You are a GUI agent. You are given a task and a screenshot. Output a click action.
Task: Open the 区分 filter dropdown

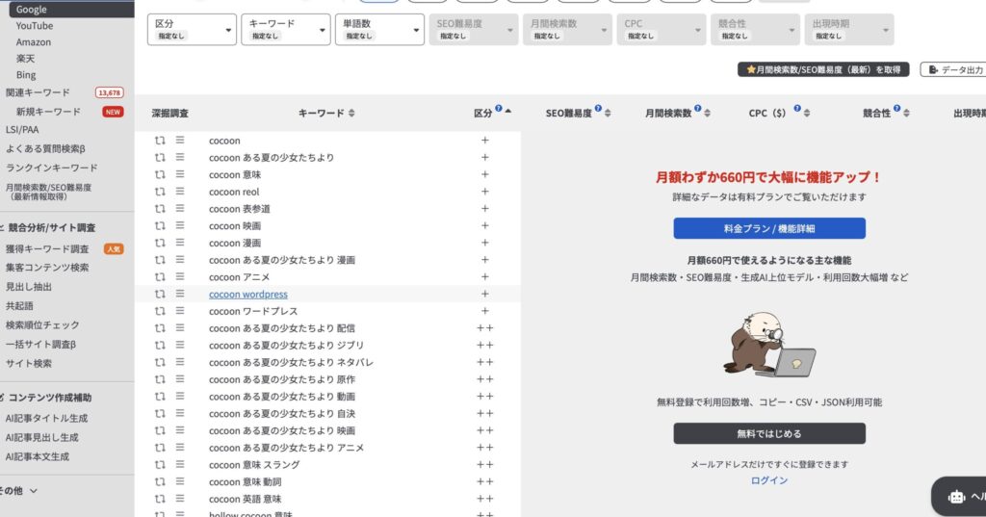point(192,30)
